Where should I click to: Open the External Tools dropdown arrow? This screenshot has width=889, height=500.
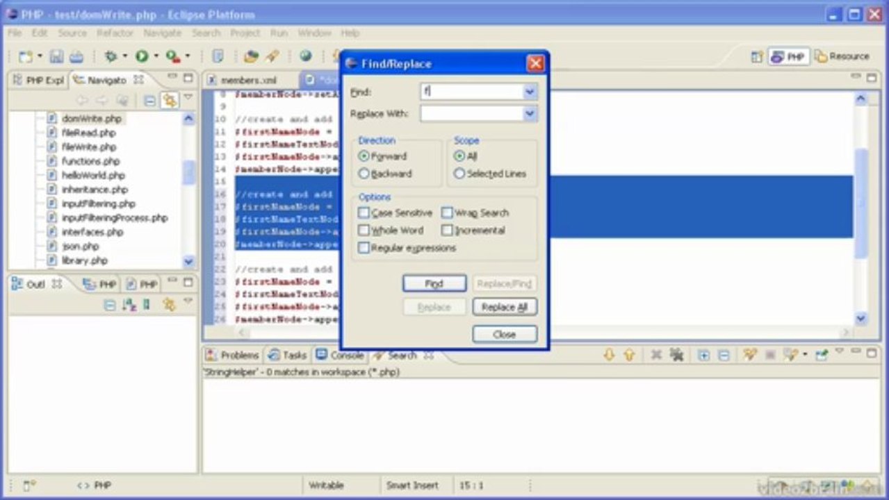187,56
